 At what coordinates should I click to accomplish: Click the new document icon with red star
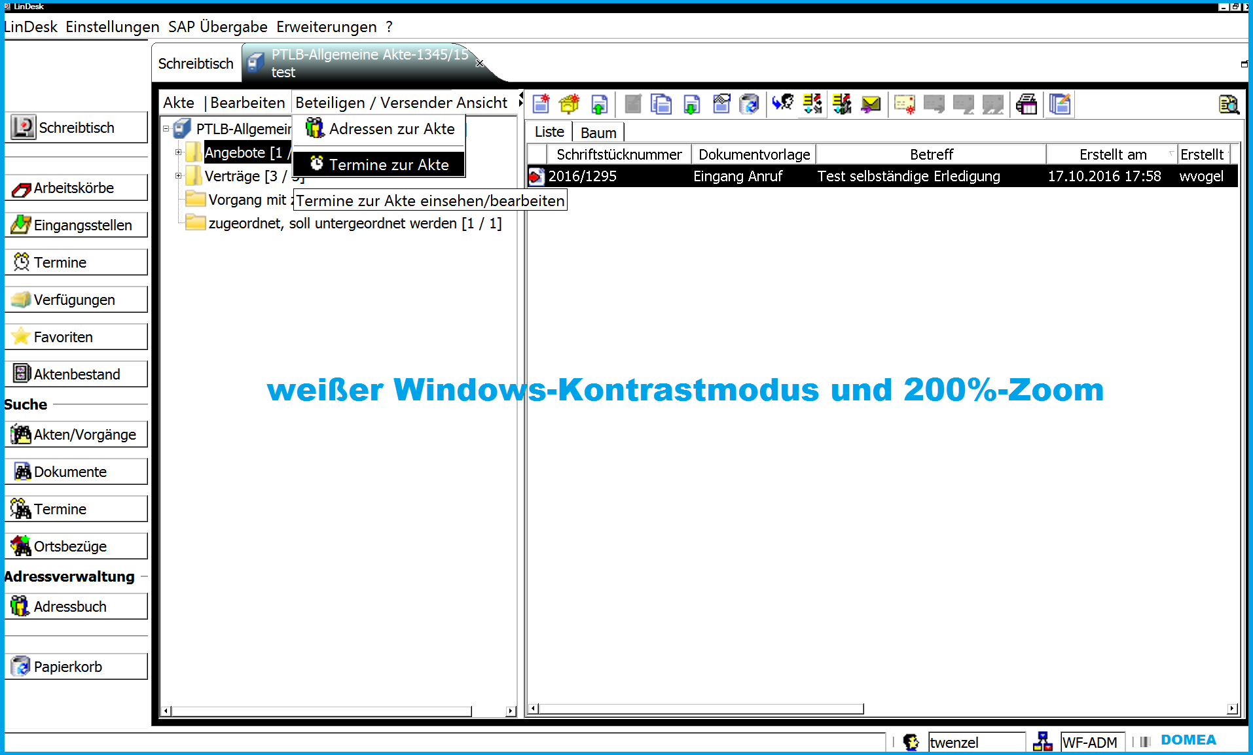tap(541, 104)
